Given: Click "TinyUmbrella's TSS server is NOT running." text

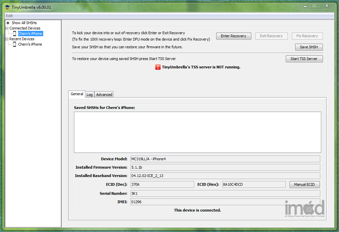Looking at the screenshot, I should (201, 67).
